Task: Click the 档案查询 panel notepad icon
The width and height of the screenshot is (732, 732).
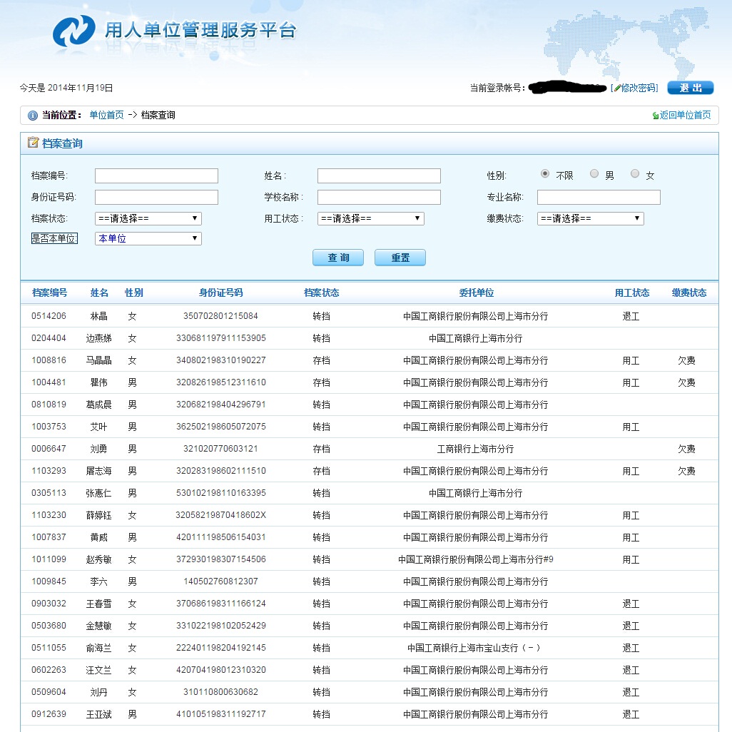Action: tap(33, 143)
